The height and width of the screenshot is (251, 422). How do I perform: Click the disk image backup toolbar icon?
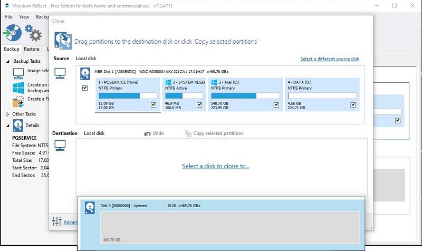point(12,33)
